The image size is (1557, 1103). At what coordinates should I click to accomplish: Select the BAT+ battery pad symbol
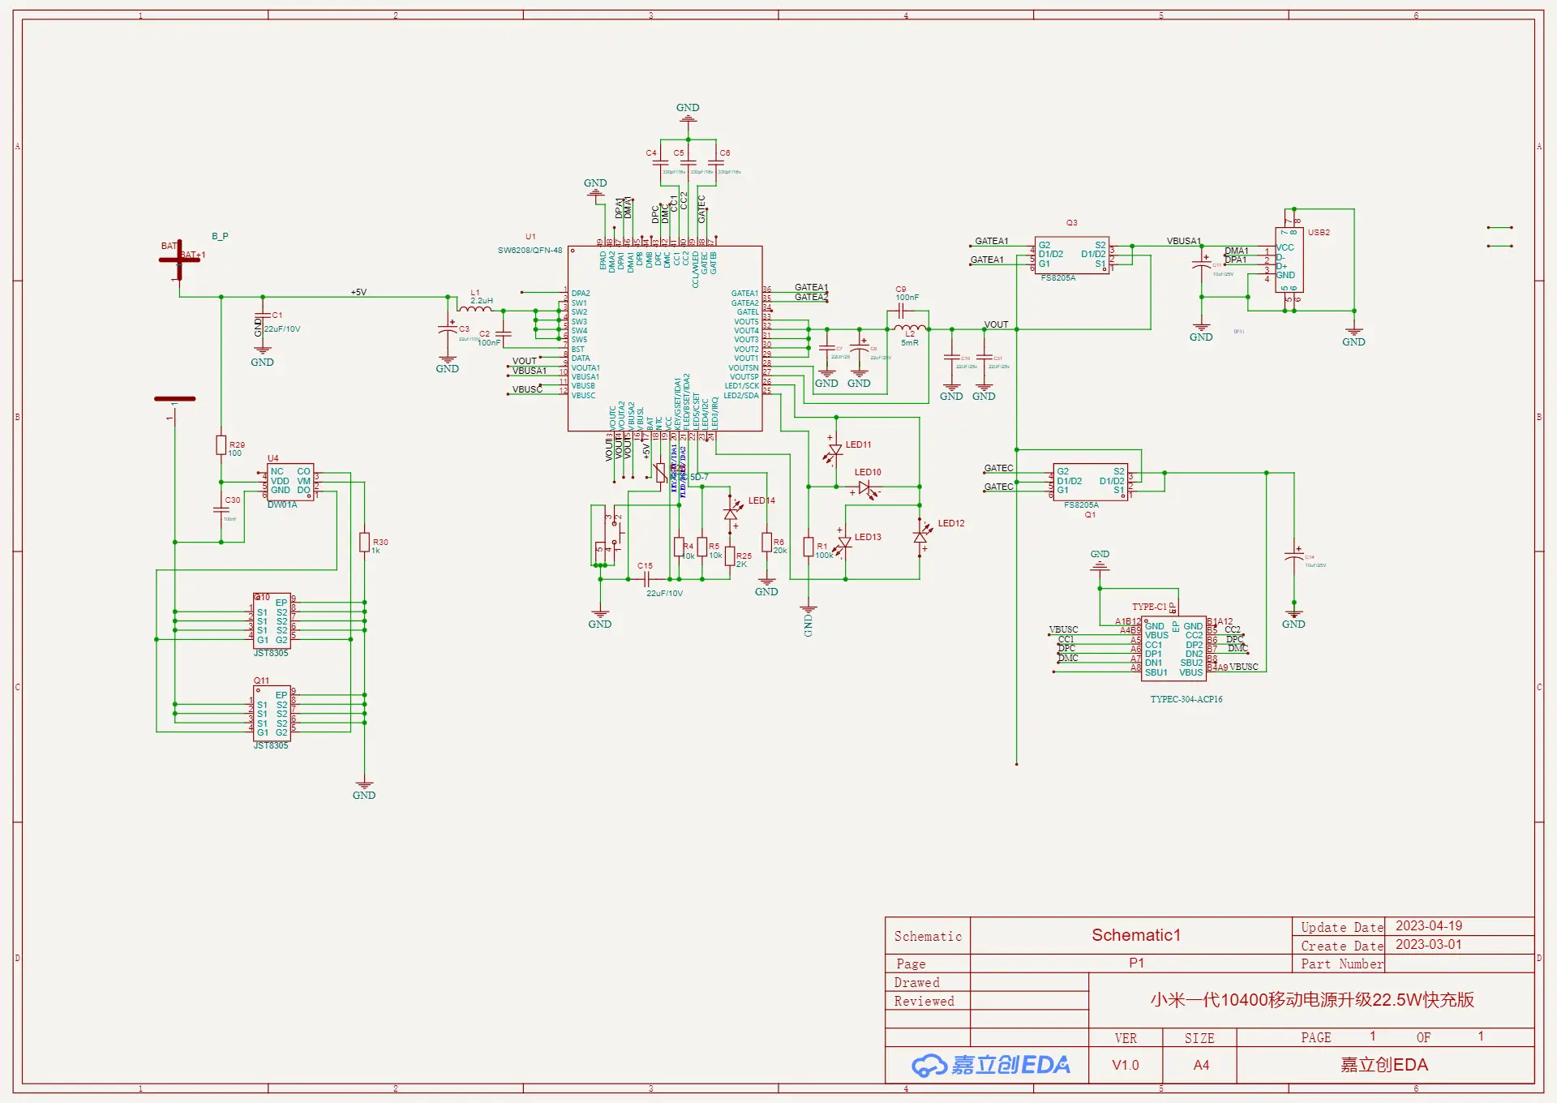pos(179,260)
